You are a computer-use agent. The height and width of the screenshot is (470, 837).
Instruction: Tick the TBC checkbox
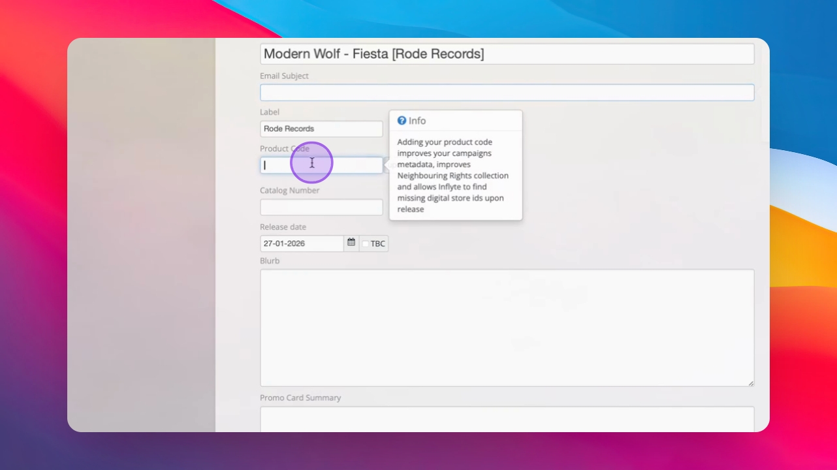pyautogui.click(x=366, y=244)
